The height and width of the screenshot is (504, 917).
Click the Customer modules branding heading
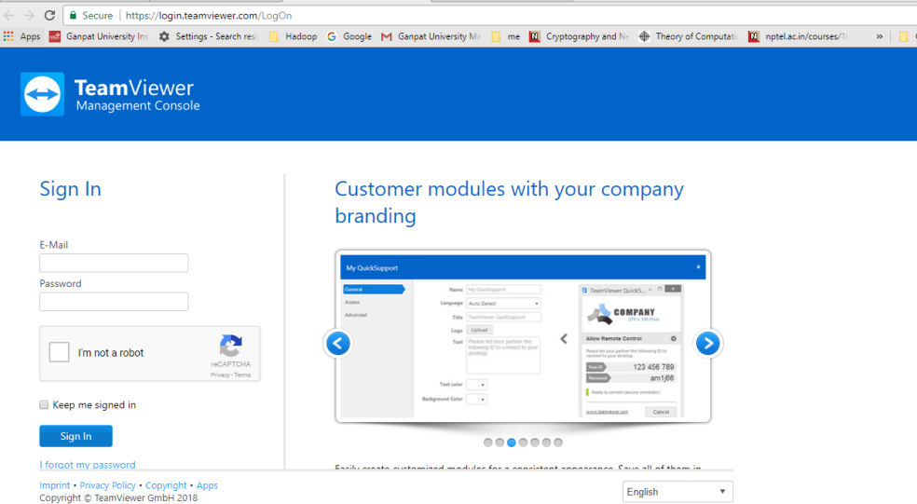(509, 202)
